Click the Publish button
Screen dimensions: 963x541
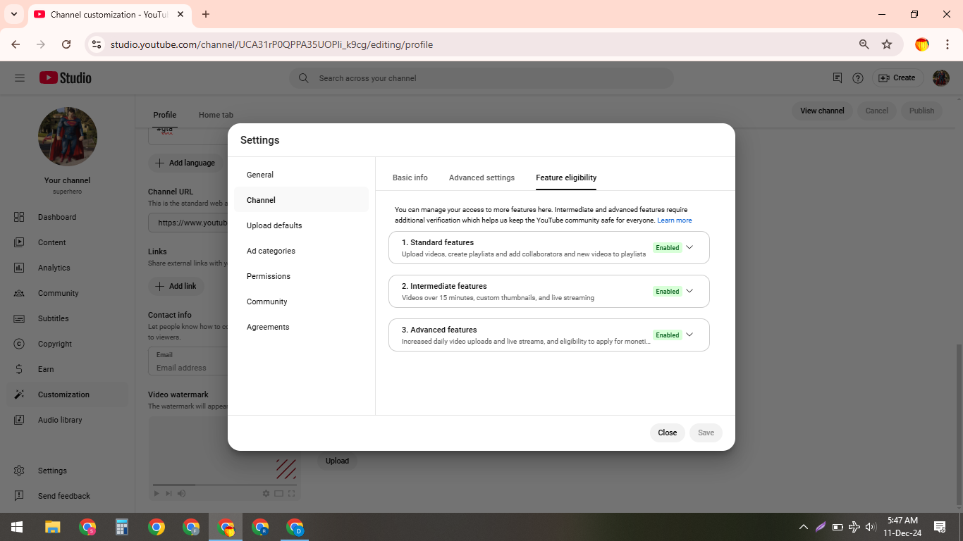pyautogui.click(x=921, y=111)
